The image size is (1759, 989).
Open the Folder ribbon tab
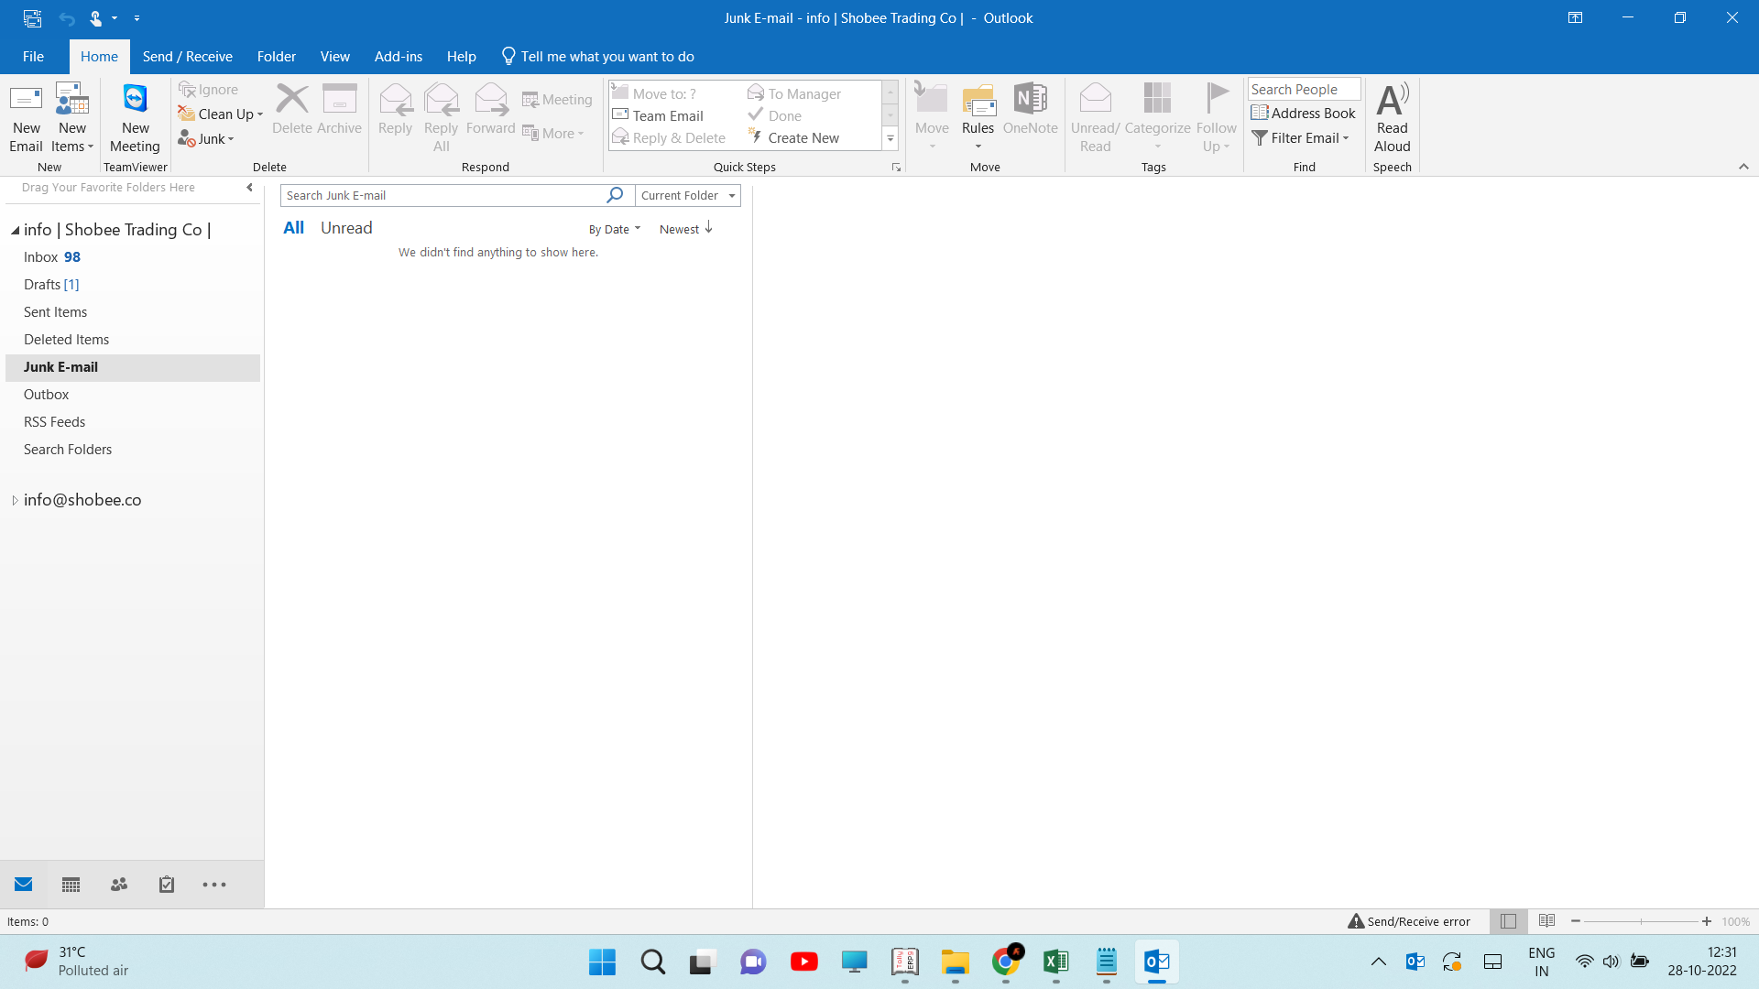pyautogui.click(x=276, y=57)
